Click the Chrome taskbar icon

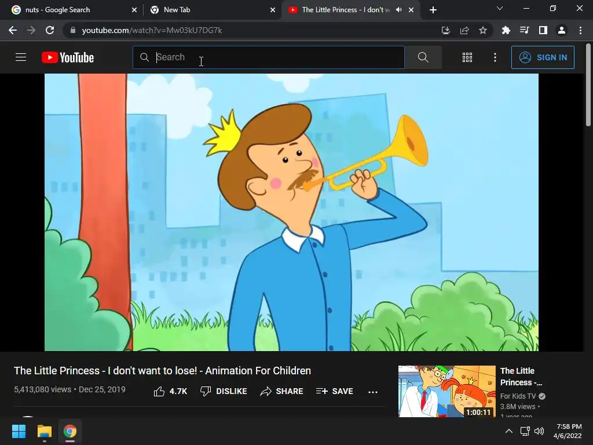(x=70, y=431)
